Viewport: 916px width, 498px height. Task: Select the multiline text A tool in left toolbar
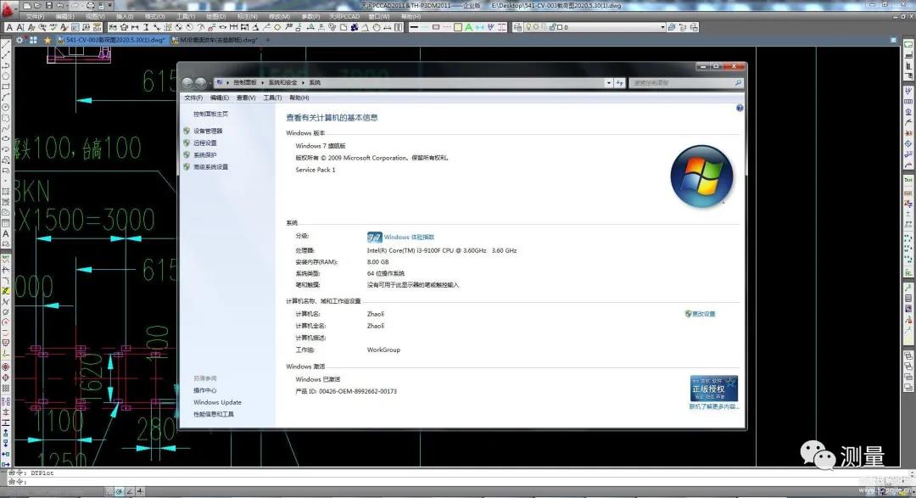pos(6,233)
